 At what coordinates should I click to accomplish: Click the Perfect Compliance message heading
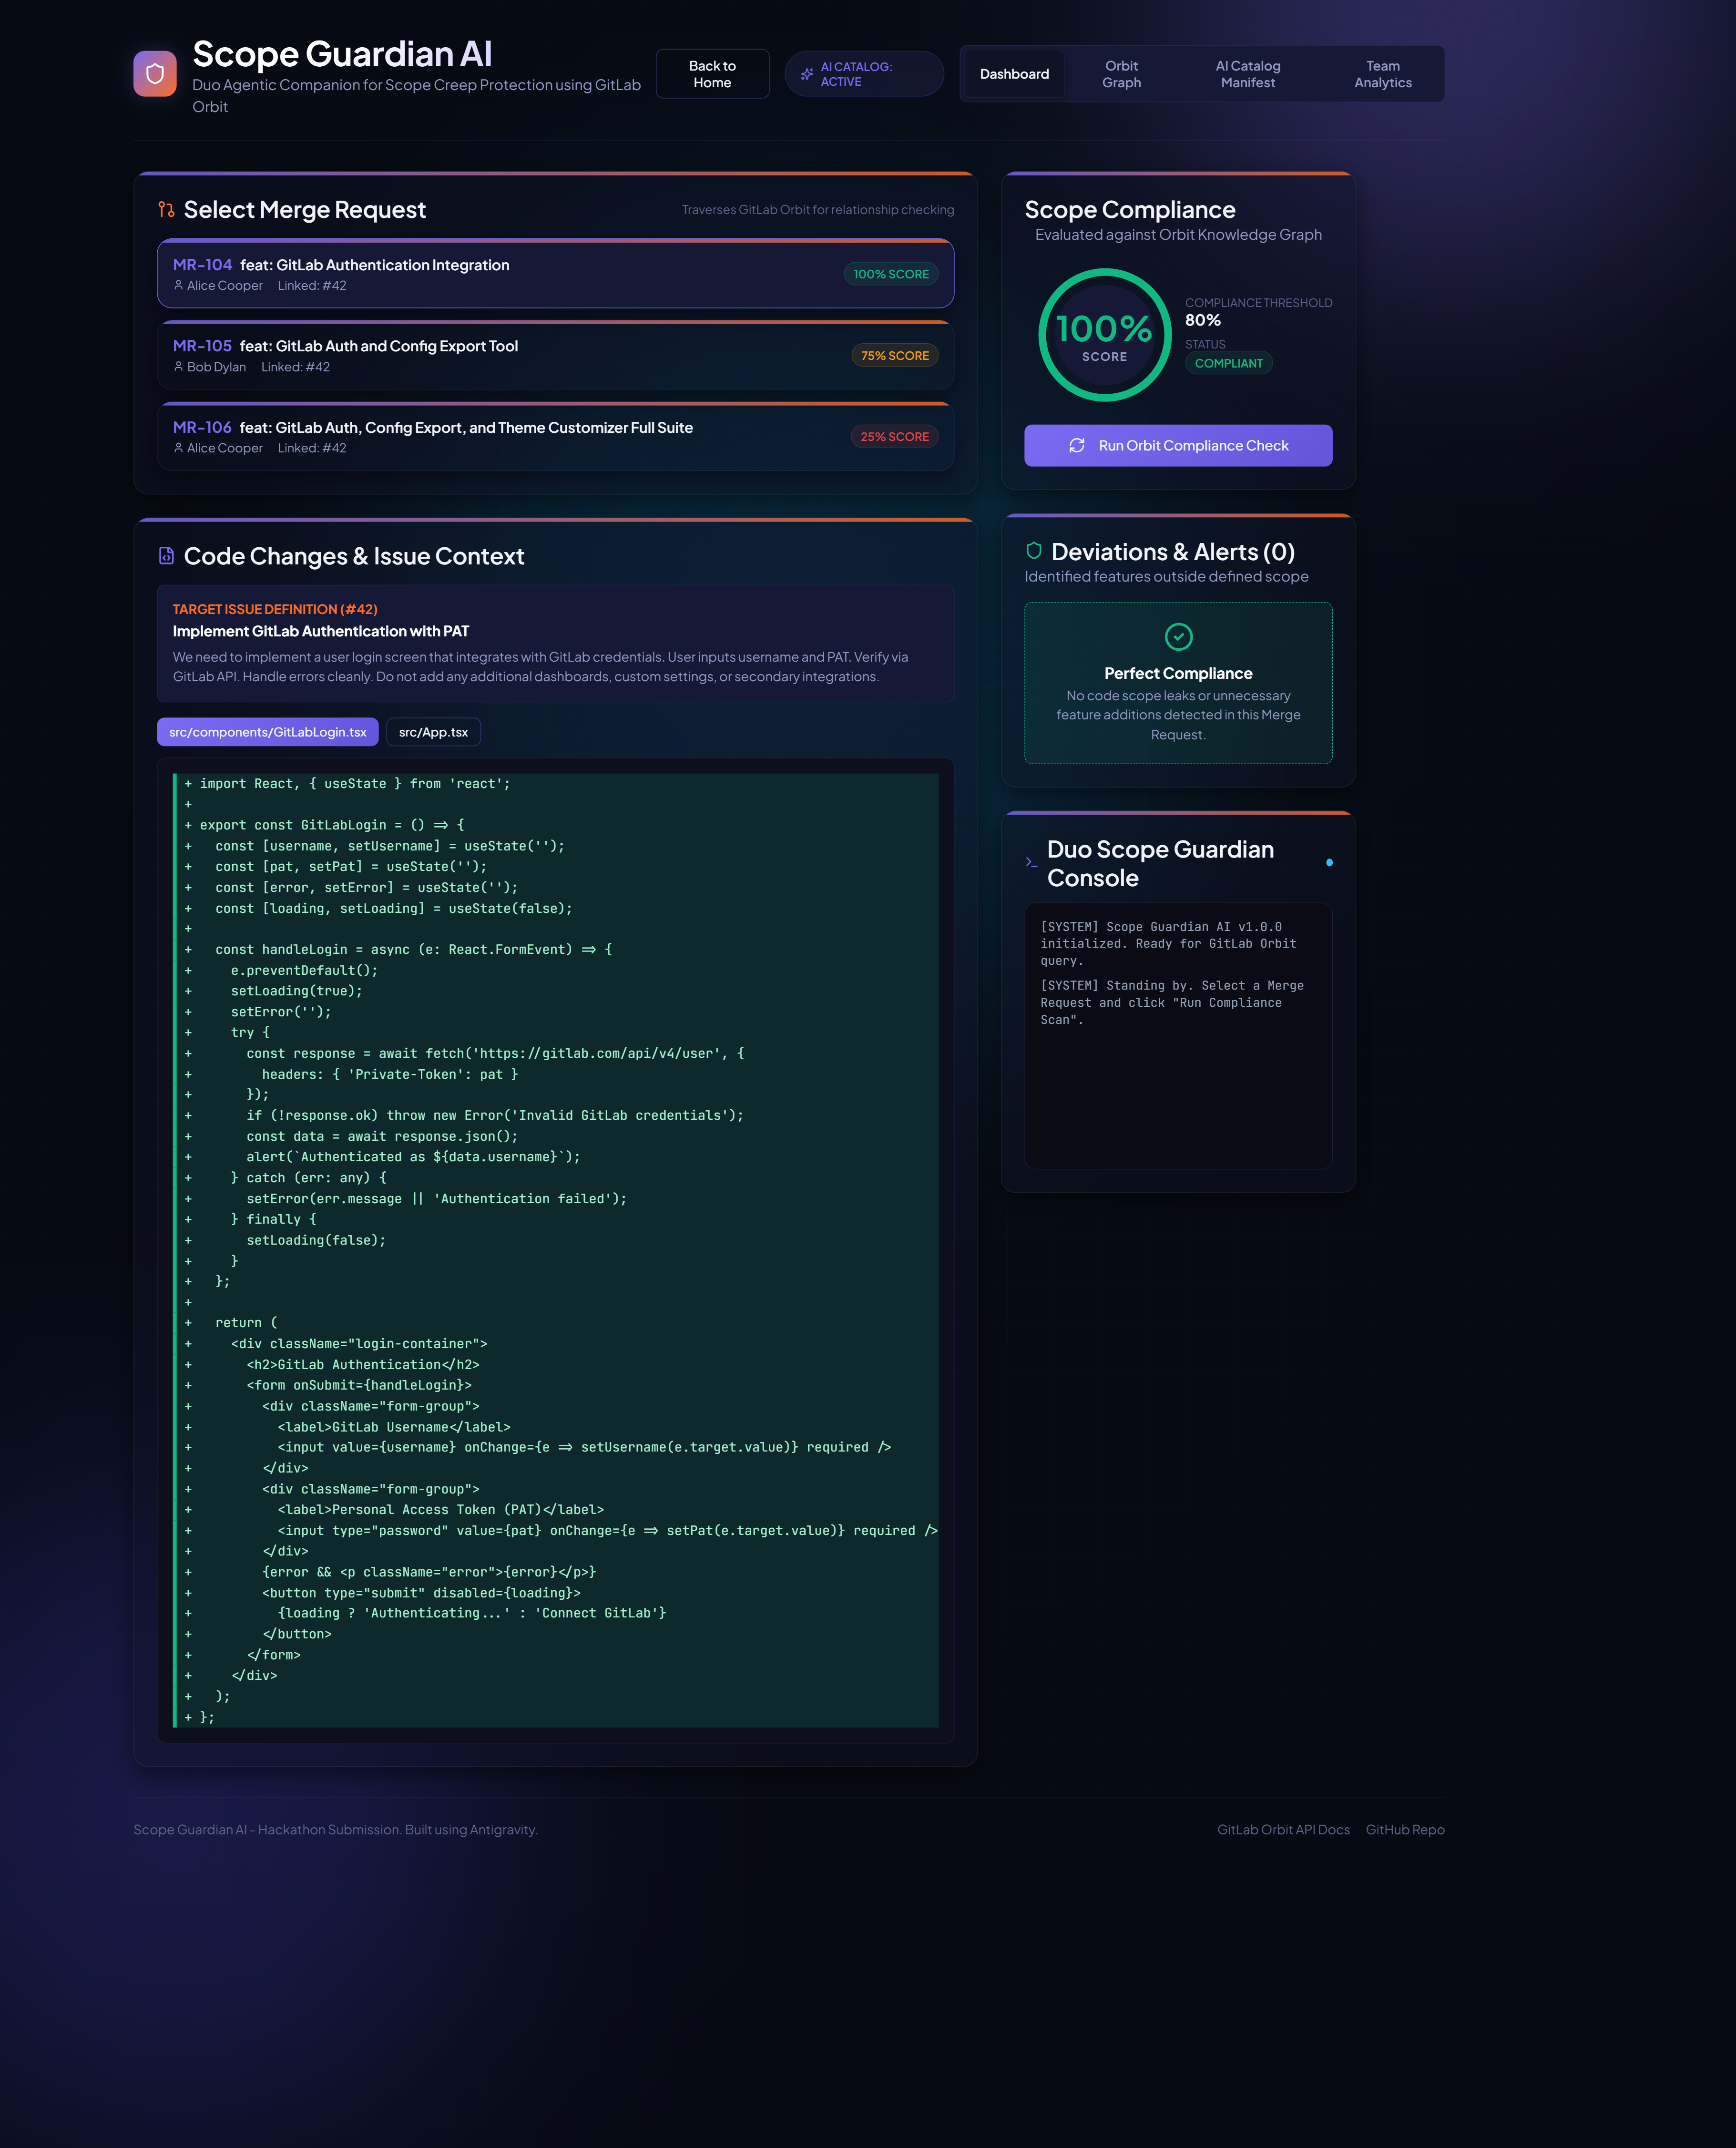pyautogui.click(x=1178, y=673)
